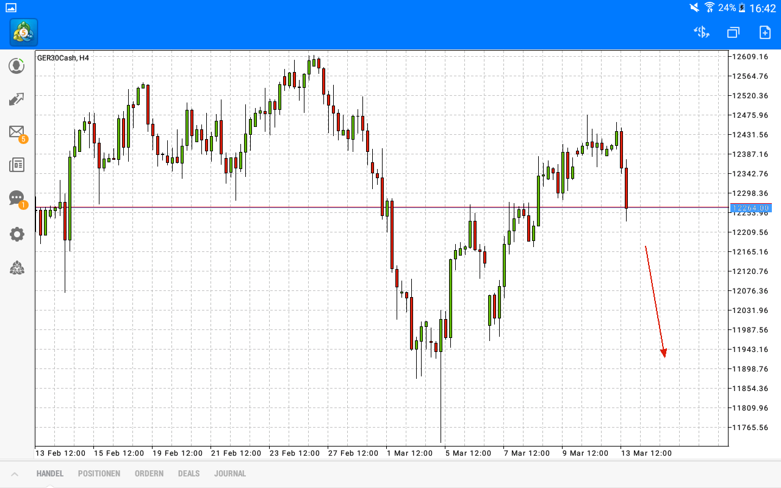Open the News icon in sidebar

tap(16, 165)
